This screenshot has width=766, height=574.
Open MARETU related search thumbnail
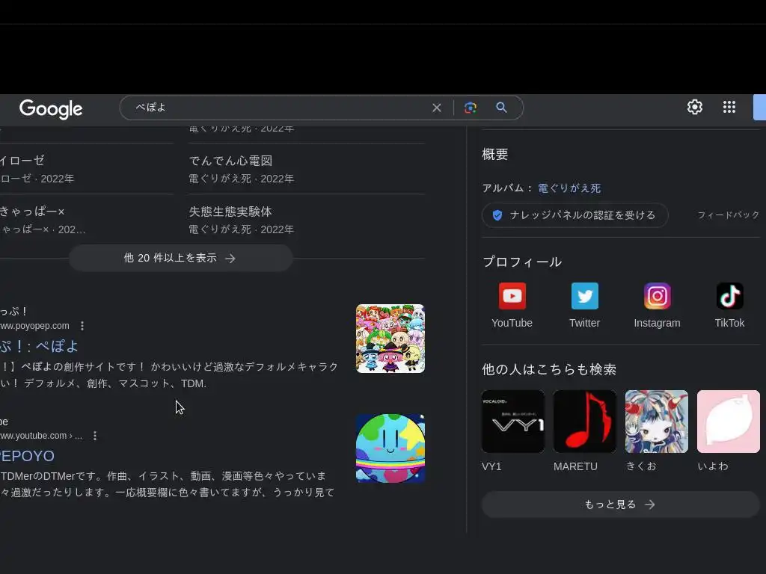pyautogui.click(x=585, y=422)
